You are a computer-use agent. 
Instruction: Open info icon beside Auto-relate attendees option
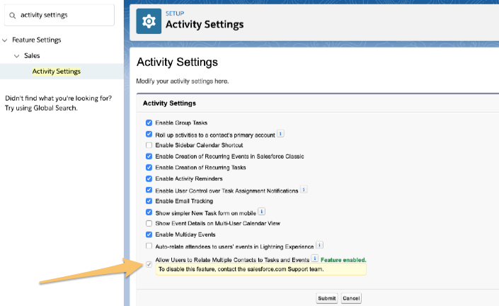319,245
